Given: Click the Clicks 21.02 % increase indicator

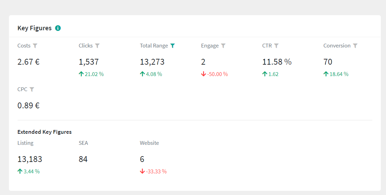Looking at the screenshot, I should [91, 74].
